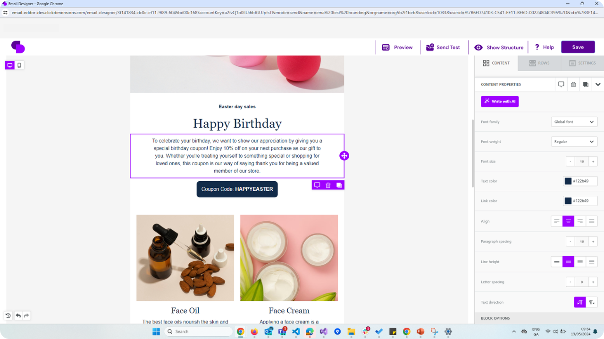This screenshot has width=604, height=339.
Task: Switch to the Rows tab
Action: [539, 63]
